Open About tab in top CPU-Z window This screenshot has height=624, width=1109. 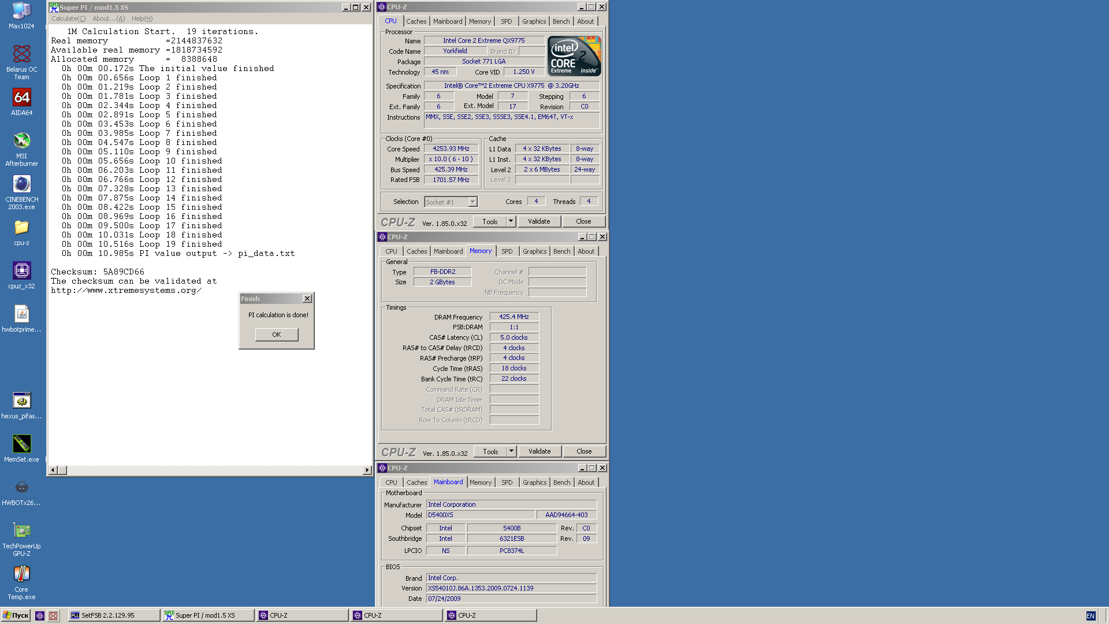585,21
